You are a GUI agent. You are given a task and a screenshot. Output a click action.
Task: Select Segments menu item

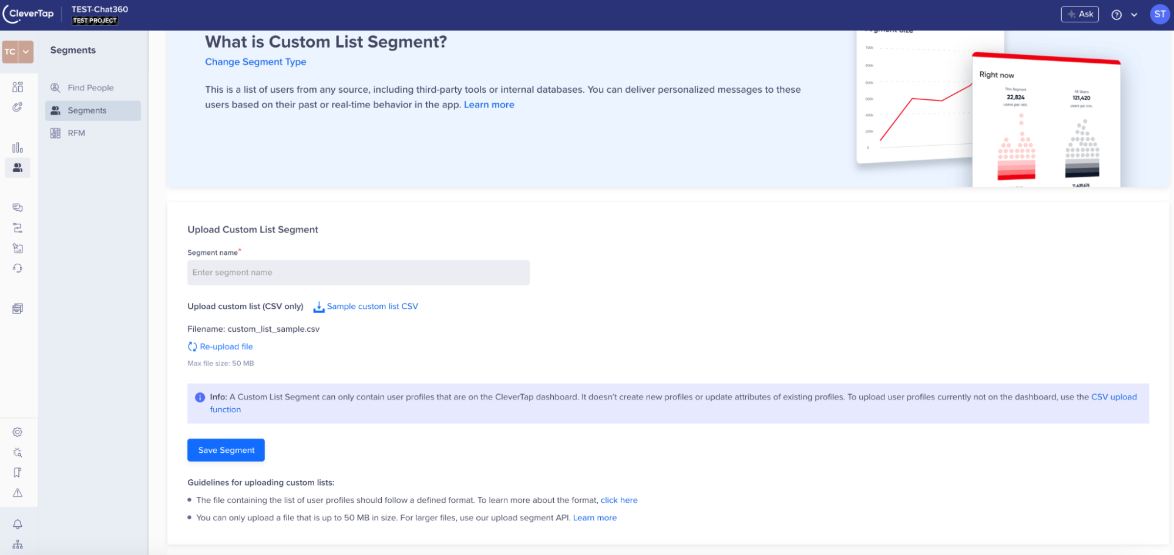[93, 110]
